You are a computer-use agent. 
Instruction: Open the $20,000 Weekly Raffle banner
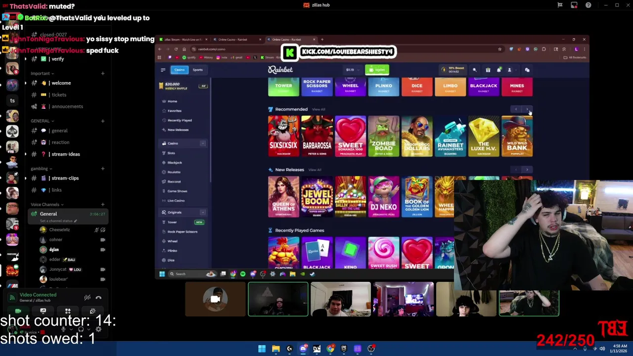pyautogui.click(x=182, y=86)
